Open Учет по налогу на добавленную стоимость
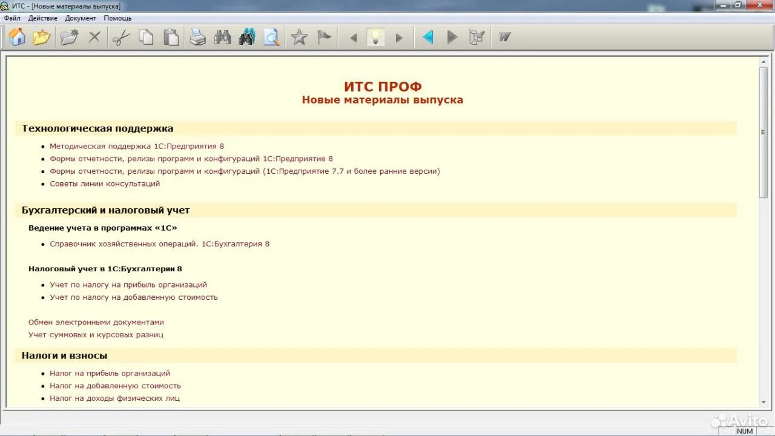775x436 pixels. [134, 297]
